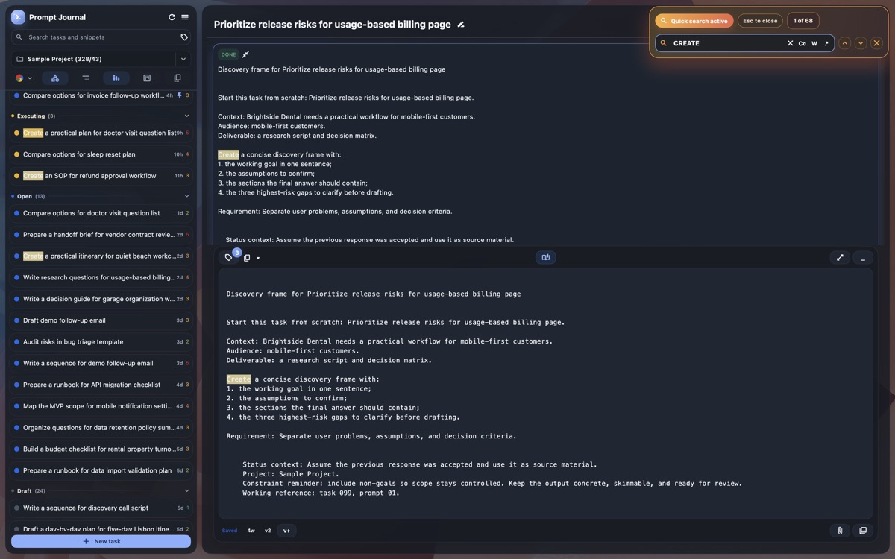This screenshot has height=559, width=895.
Task: Collapse the Draft group
Action: click(x=186, y=491)
